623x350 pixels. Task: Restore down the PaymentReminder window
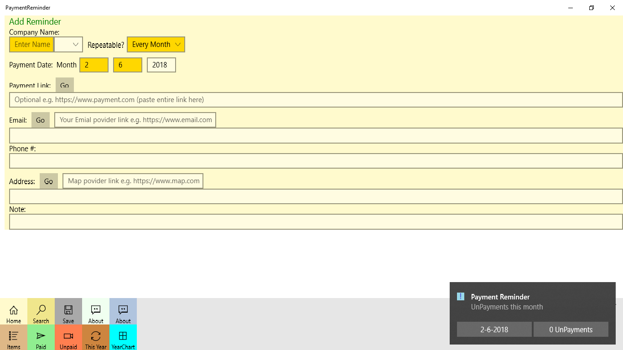tap(592, 8)
